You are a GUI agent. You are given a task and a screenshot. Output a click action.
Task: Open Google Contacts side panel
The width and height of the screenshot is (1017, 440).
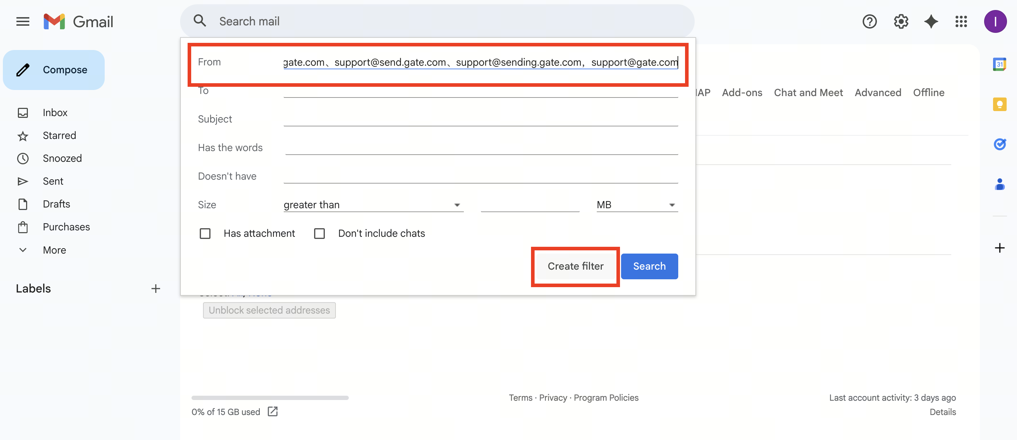point(999,184)
